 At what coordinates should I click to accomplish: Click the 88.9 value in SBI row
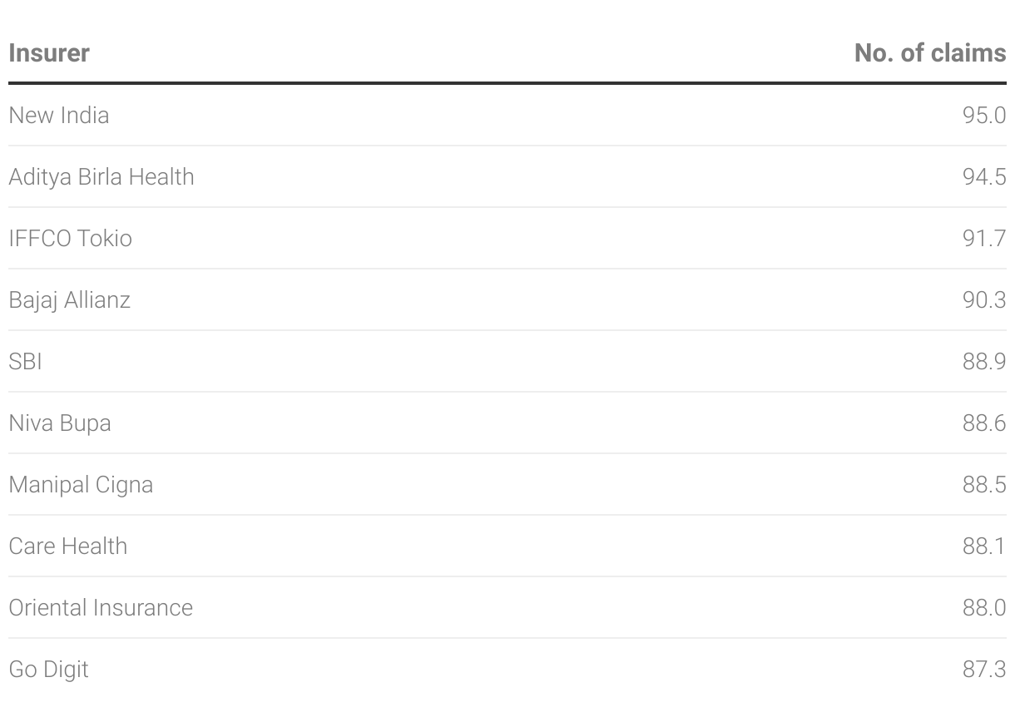[x=984, y=361]
